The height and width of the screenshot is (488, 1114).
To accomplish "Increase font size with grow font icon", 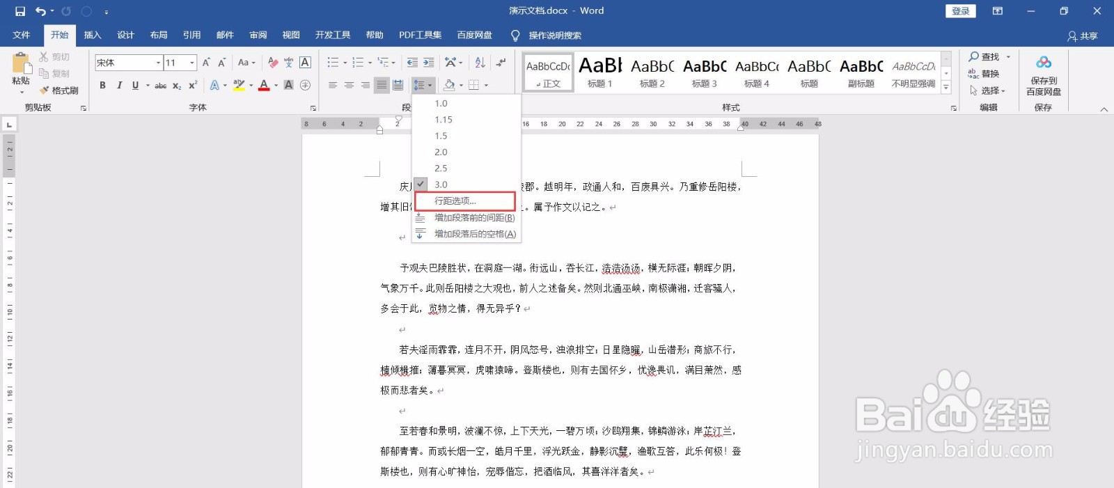I will pyautogui.click(x=206, y=63).
